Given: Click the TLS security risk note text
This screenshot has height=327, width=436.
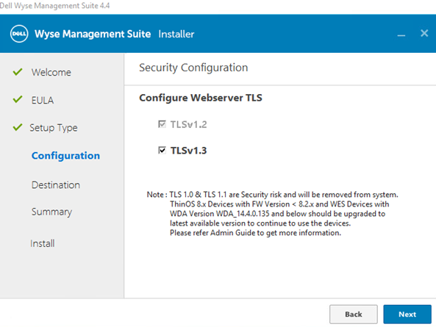Looking at the screenshot, I should pyautogui.click(x=273, y=214).
